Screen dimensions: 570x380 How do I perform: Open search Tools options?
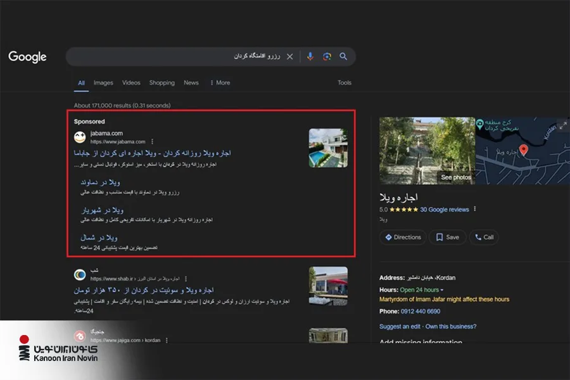345,83
